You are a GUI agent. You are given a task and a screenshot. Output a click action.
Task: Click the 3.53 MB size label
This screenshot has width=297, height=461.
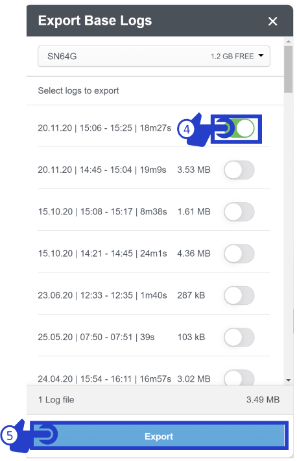[194, 170]
